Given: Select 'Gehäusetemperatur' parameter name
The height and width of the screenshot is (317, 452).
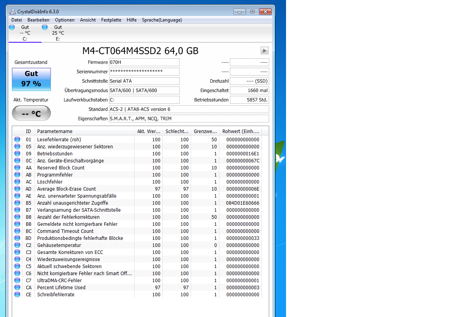Looking at the screenshot, I should [59, 245].
